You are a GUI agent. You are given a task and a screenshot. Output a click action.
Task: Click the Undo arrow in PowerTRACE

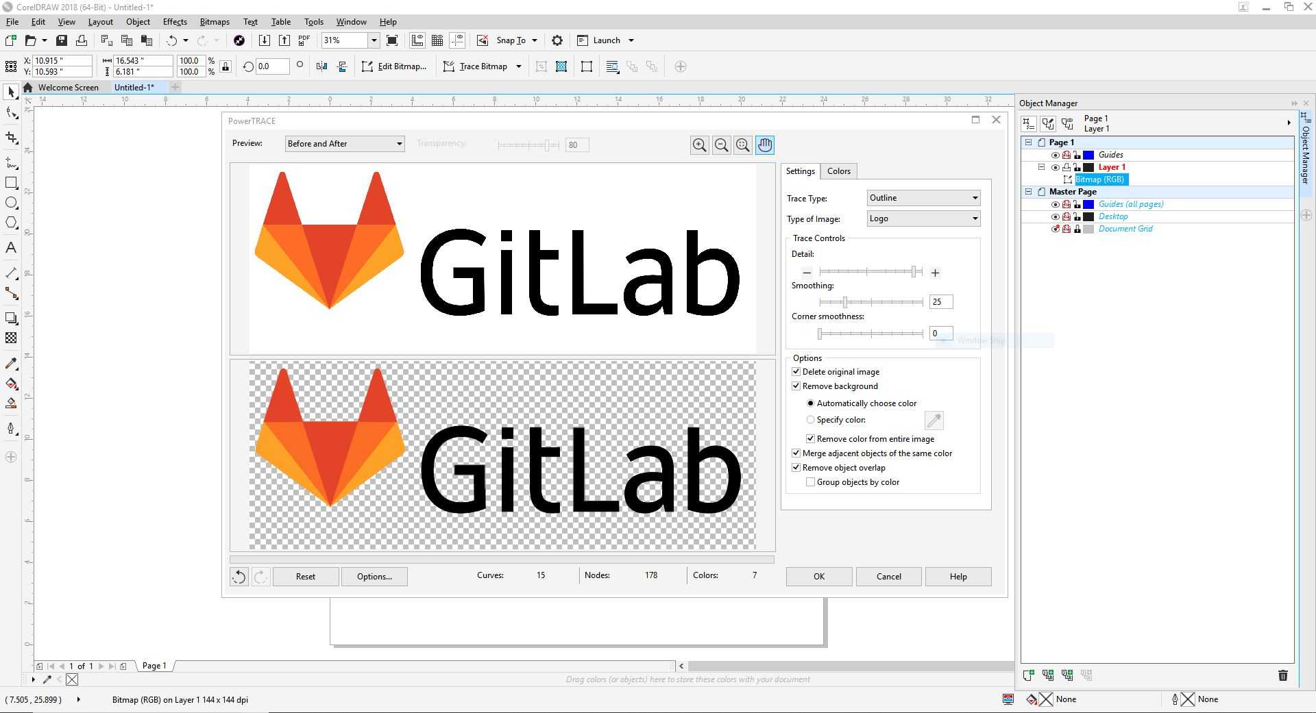point(239,577)
